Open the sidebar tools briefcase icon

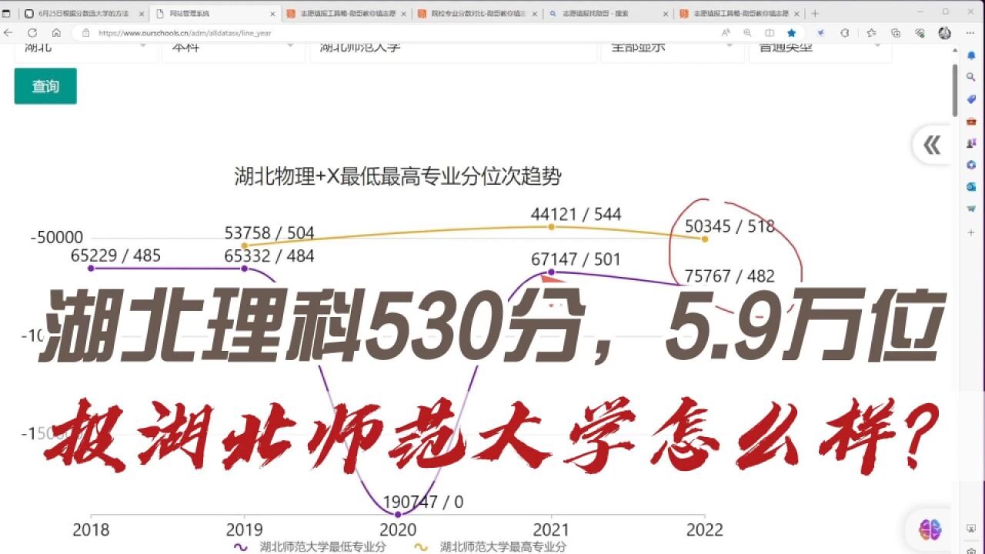coord(971,121)
